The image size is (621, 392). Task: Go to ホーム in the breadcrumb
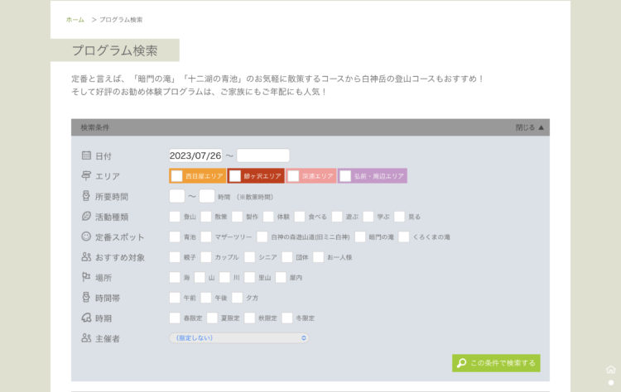coord(75,19)
